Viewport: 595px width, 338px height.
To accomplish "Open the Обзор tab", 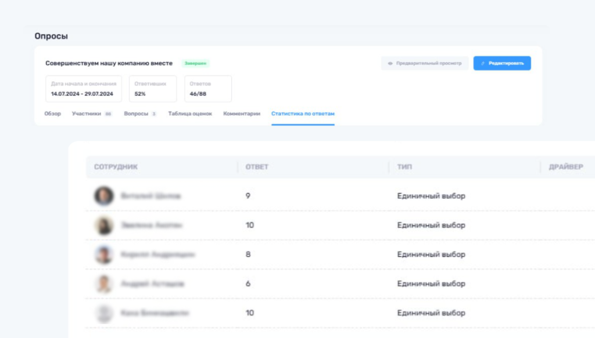I will [x=52, y=114].
